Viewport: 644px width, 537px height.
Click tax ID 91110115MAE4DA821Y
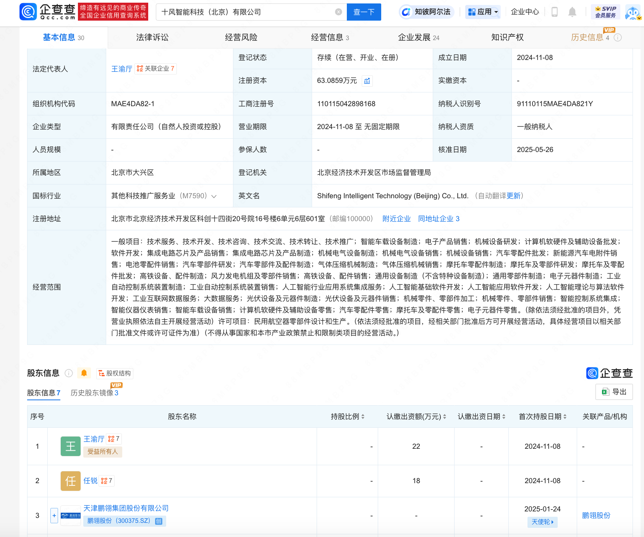[x=555, y=104]
